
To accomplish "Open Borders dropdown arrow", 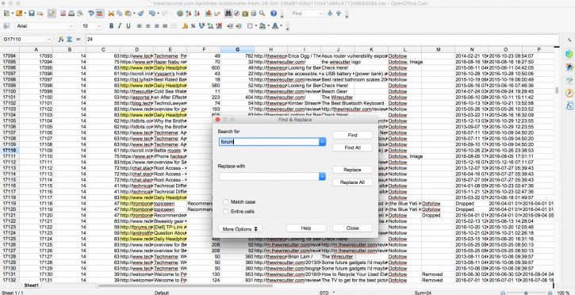I will (255, 26).
